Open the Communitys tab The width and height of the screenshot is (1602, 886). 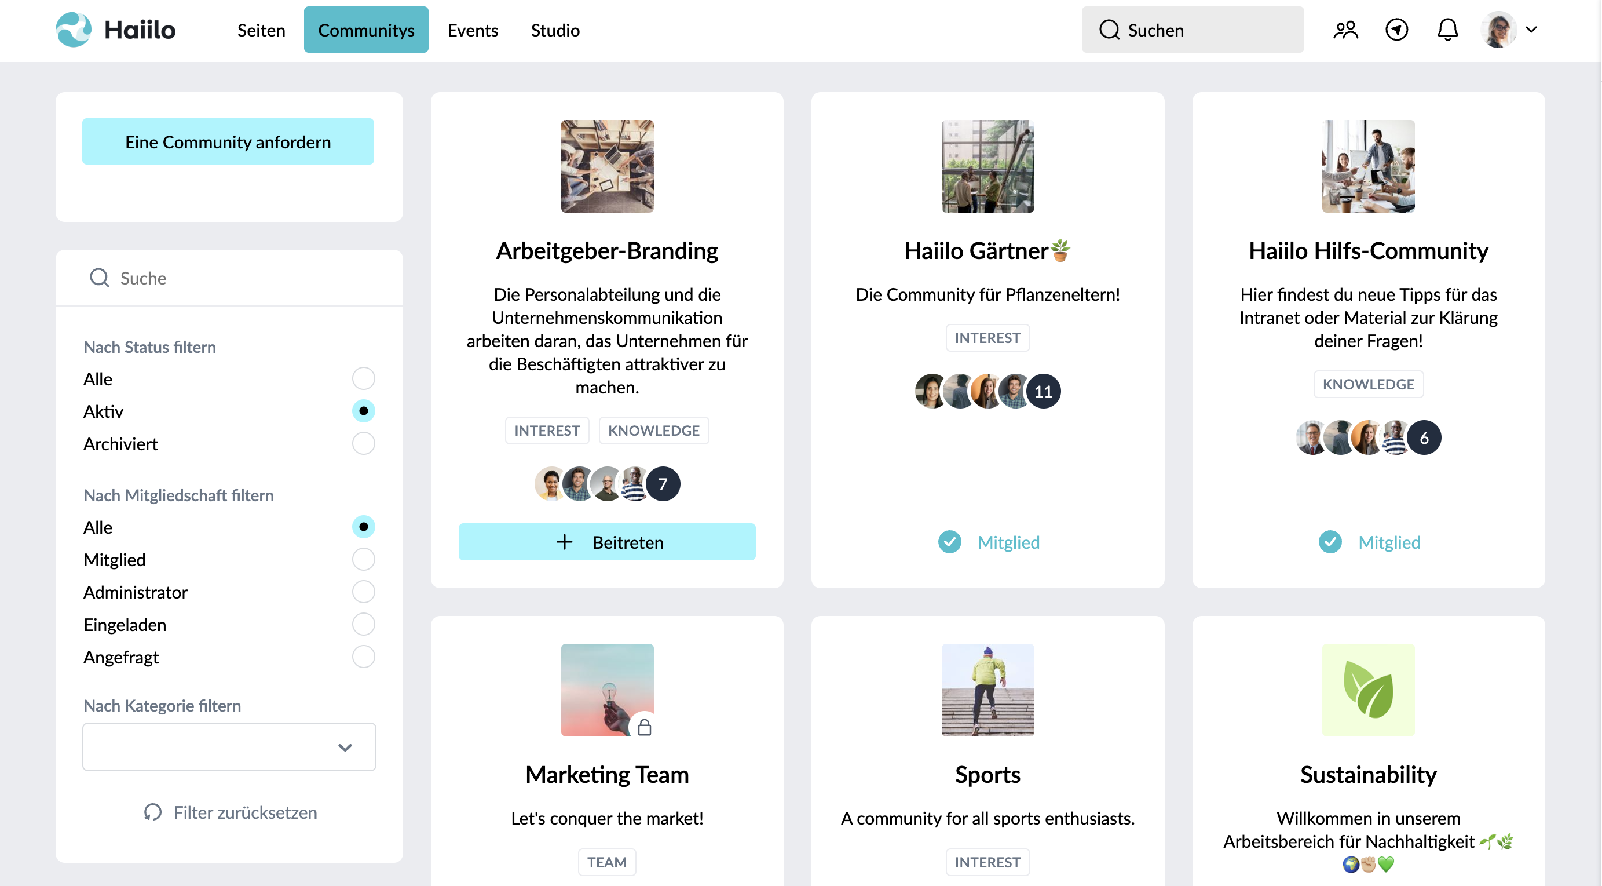[365, 29]
